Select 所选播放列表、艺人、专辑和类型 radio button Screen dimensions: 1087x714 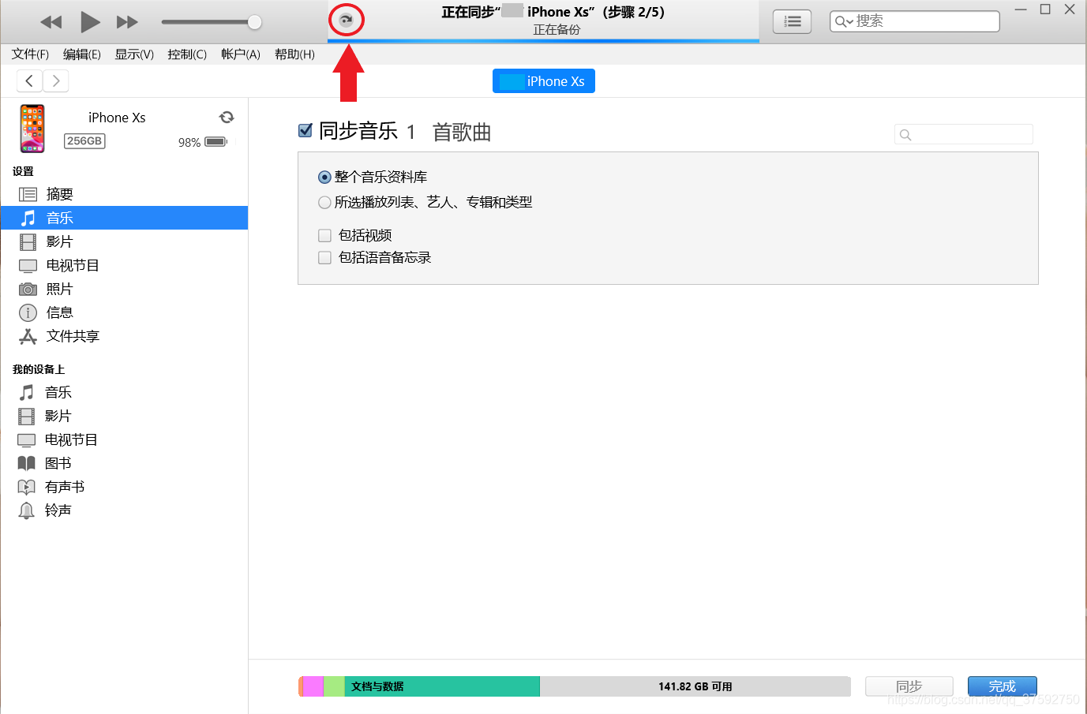tap(324, 203)
